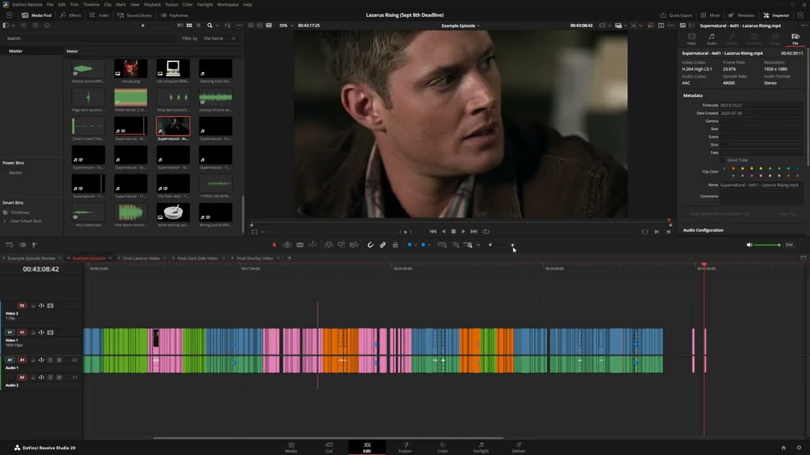Screen dimensions: 810x455
Task: Mute audio with the speaker icon
Action: (749, 245)
